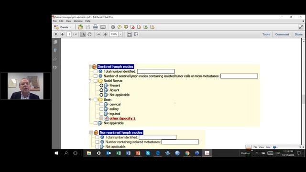Activate the selection arrow tool
Screen dimensions: 306x172
[x=83, y=34]
